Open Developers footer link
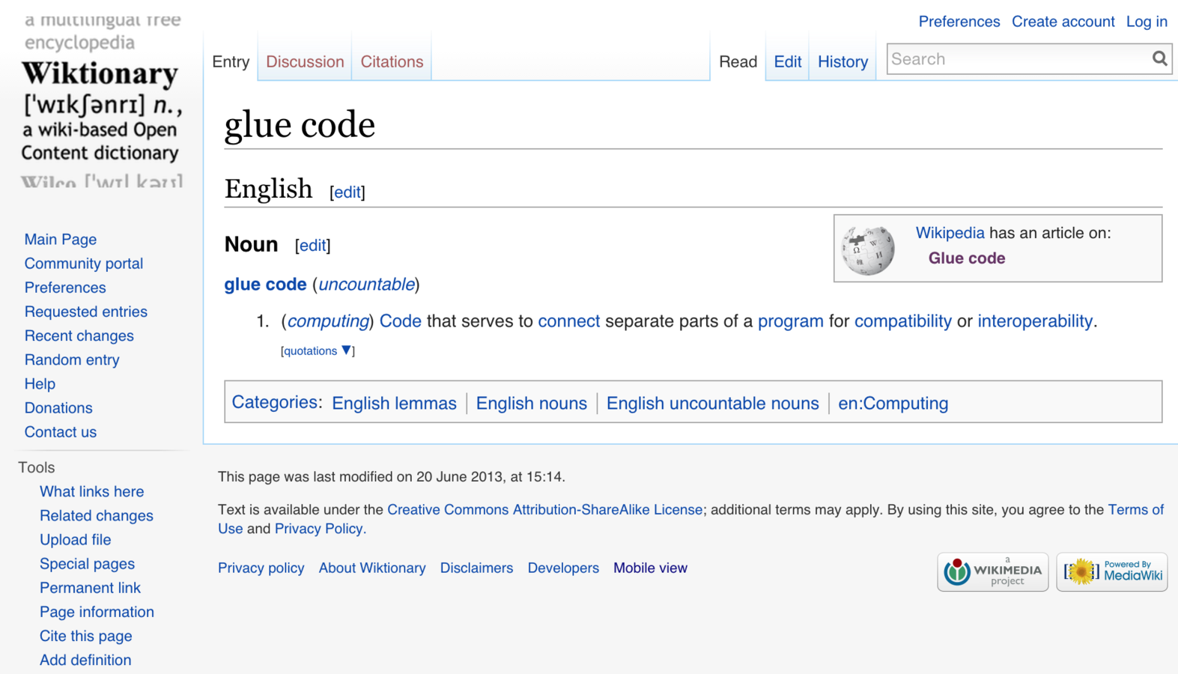This screenshot has height=674, width=1178. [563, 568]
